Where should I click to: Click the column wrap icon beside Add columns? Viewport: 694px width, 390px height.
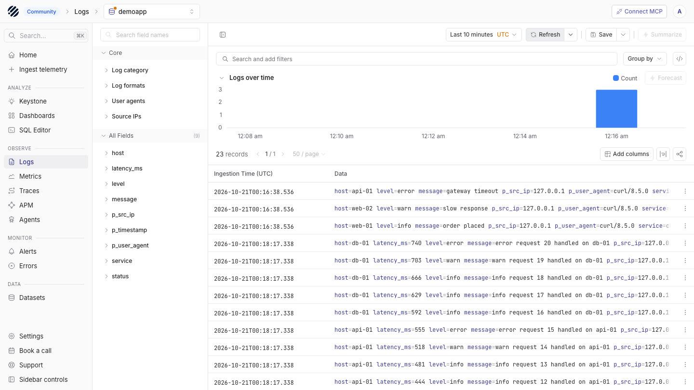pos(663,154)
